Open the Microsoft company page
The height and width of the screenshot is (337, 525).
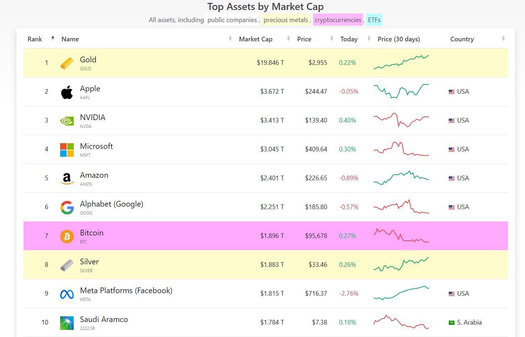(97, 146)
